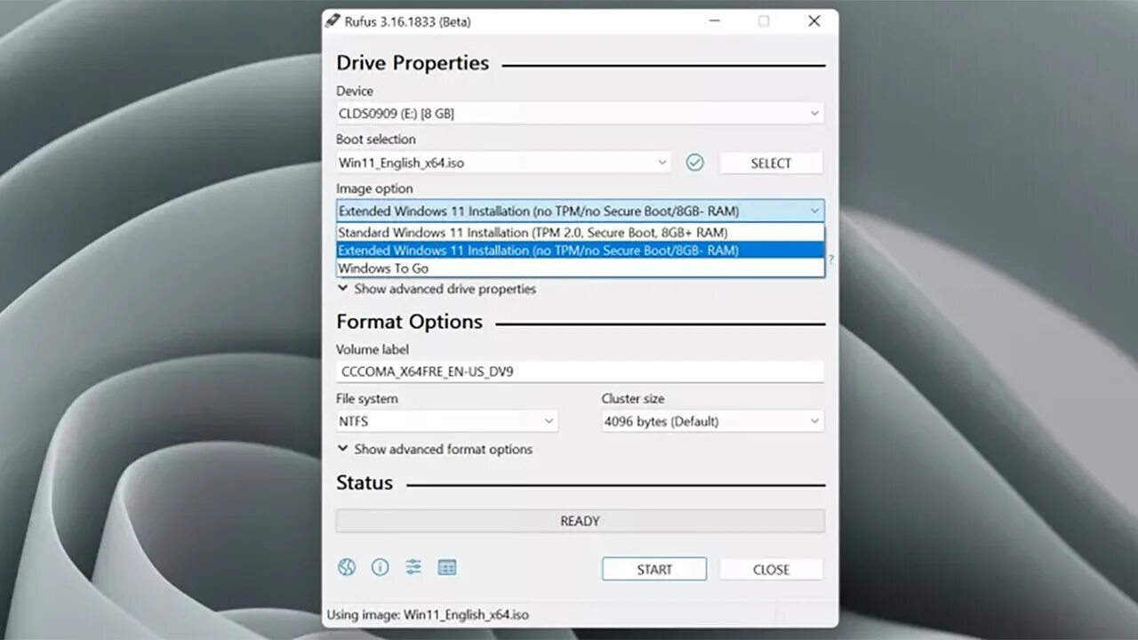Click the 'Drive Properties' heading
The width and height of the screenshot is (1138, 640).
[413, 63]
